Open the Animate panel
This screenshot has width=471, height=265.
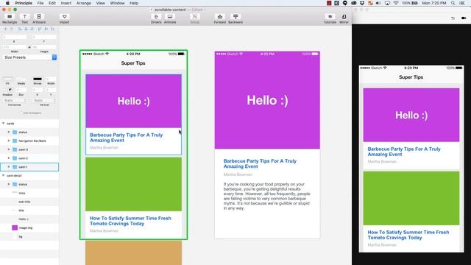(x=170, y=18)
